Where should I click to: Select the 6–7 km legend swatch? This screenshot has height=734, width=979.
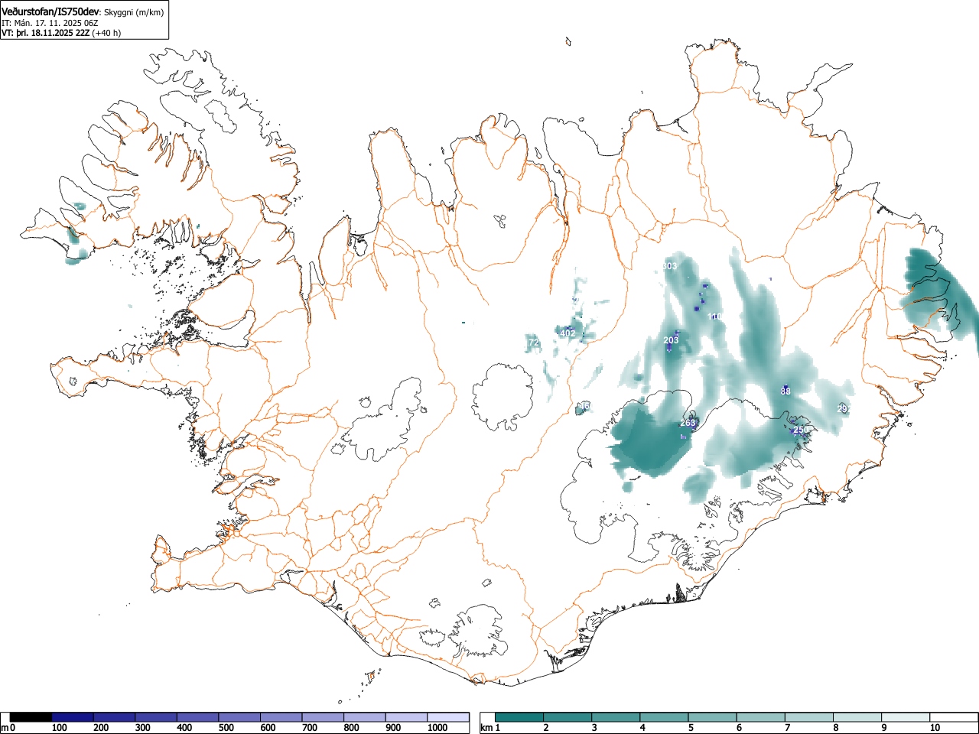tap(760, 717)
